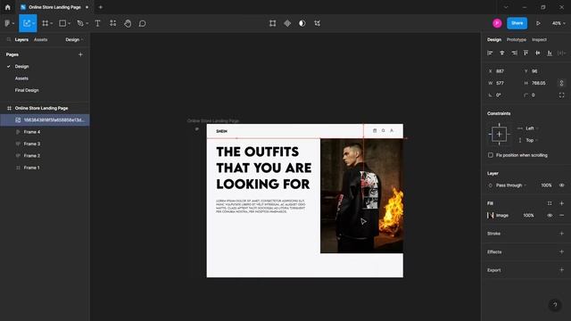Screen dimensions: 571x321
Task: Add a new page with plus icon
Action: point(80,54)
